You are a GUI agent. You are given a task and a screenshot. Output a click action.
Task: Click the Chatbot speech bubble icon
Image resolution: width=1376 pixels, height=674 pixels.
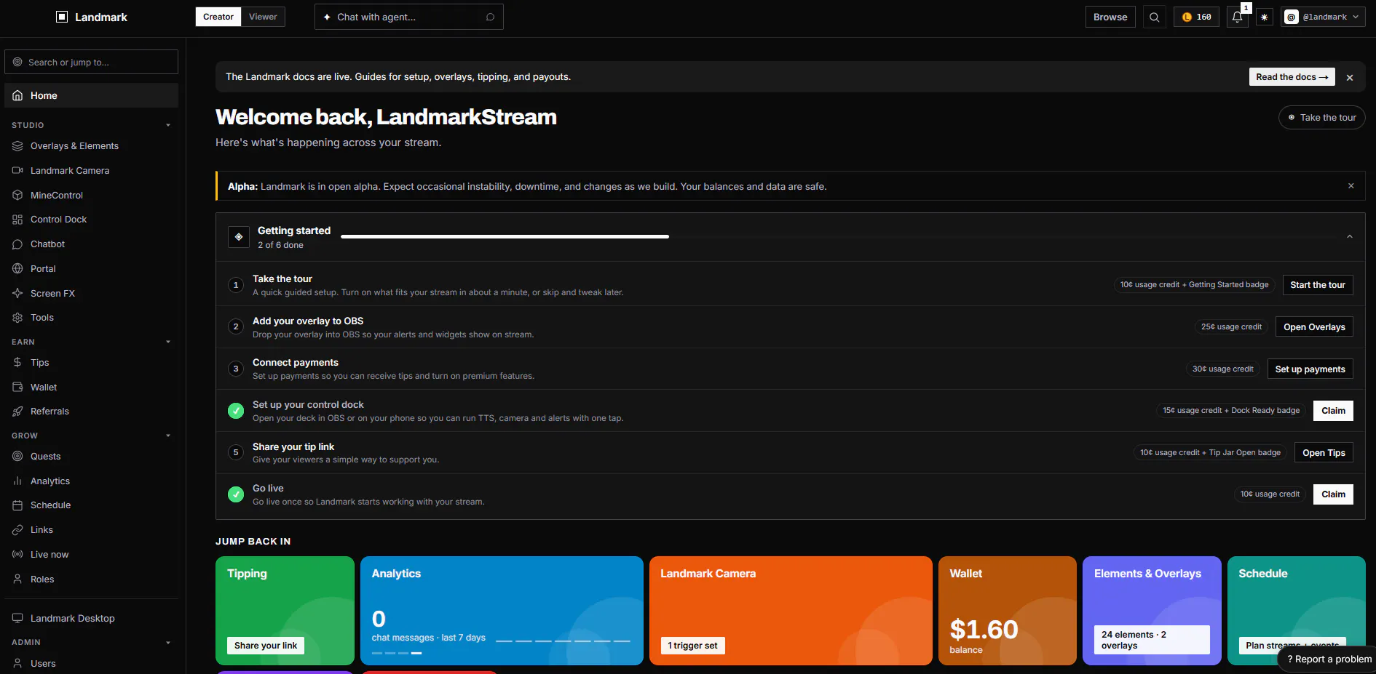17,244
